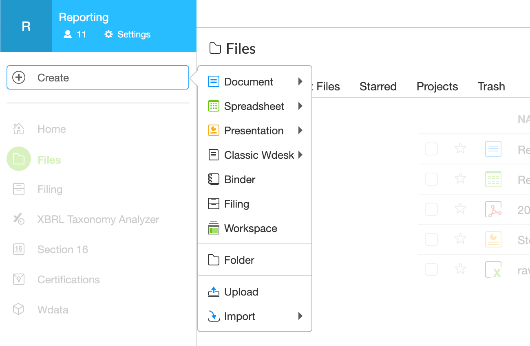530x346 pixels.
Task: Click the Reporting workspace avatar tile
Action: click(26, 26)
